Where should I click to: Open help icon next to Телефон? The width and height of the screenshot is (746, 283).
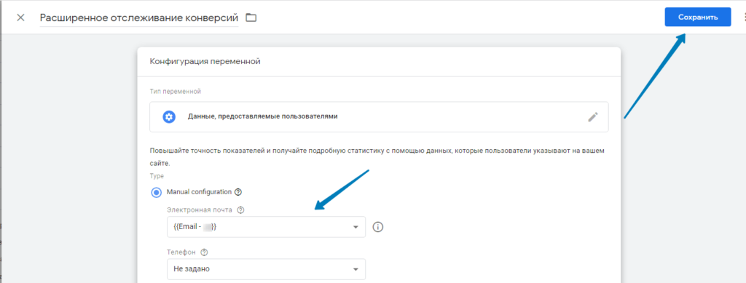(205, 252)
